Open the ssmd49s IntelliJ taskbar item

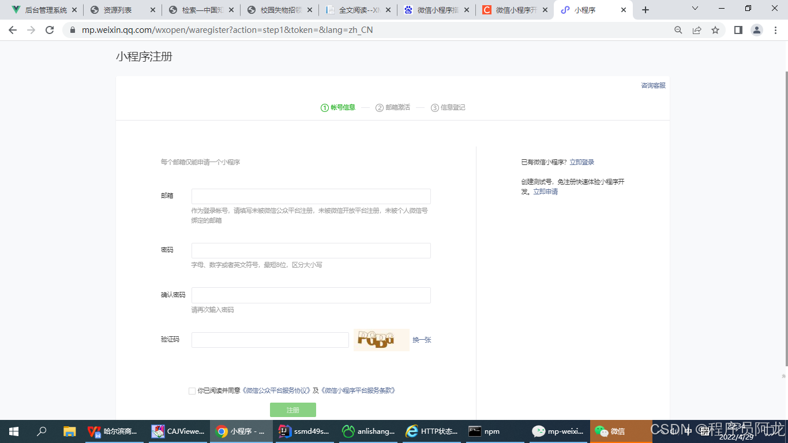click(x=304, y=431)
